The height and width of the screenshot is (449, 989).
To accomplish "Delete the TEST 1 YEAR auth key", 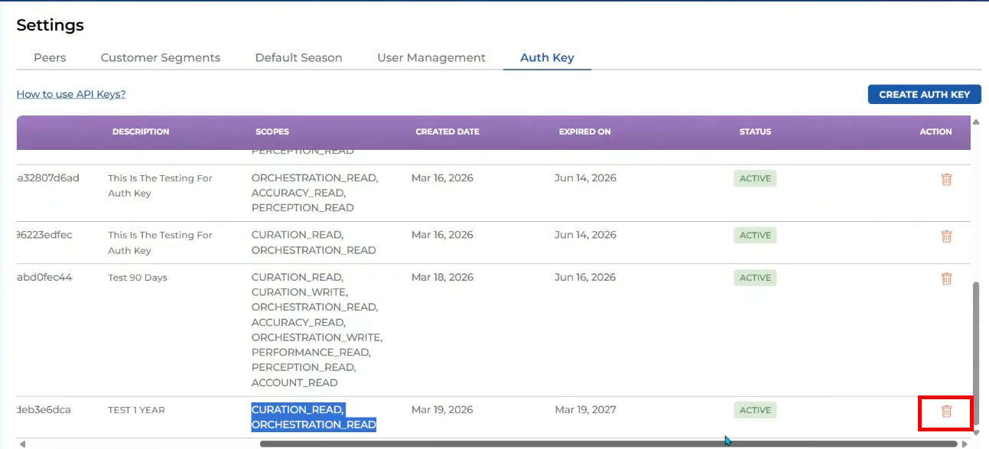I will coord(946,412).
